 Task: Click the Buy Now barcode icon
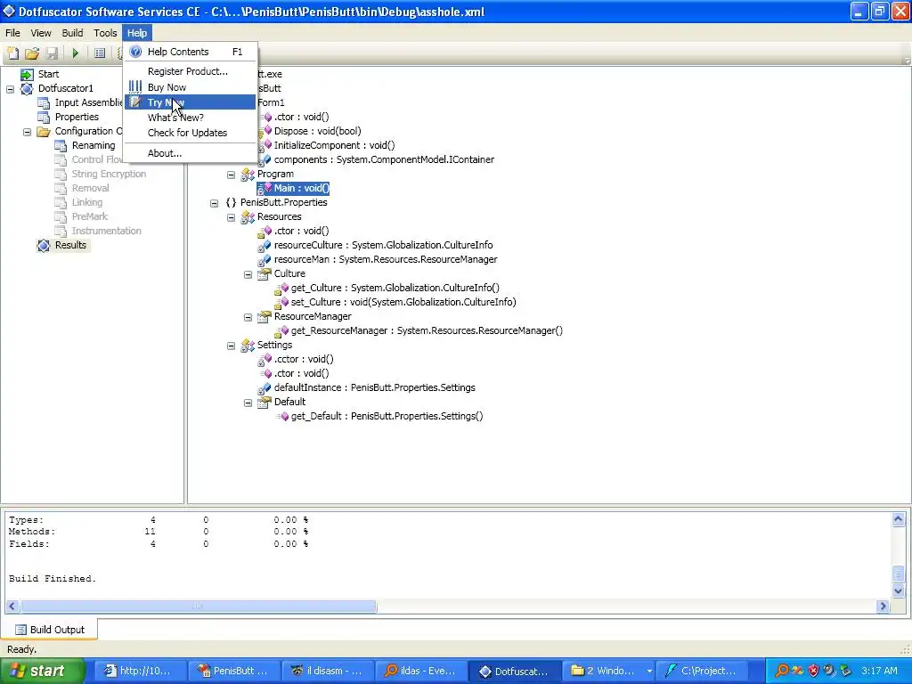coord(135,86)
